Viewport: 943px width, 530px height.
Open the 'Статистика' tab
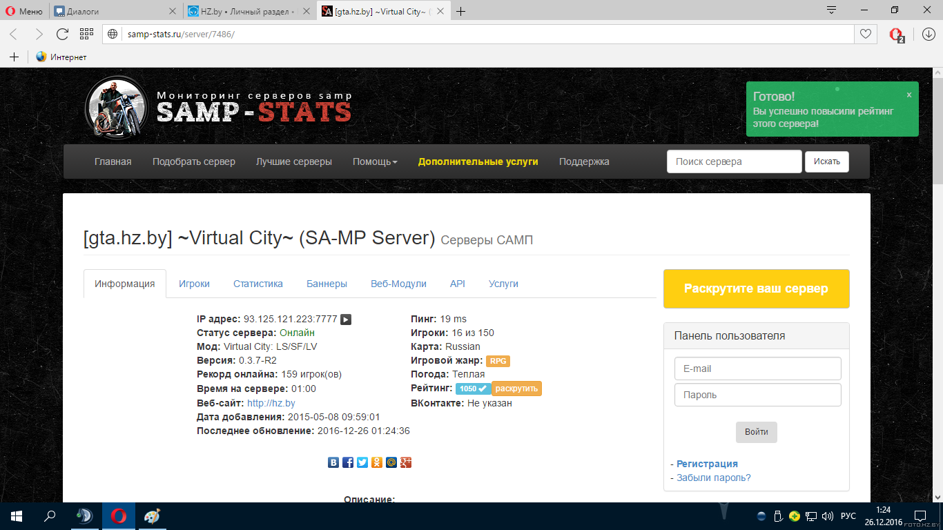pyautogui.click(x=258, y=284)
